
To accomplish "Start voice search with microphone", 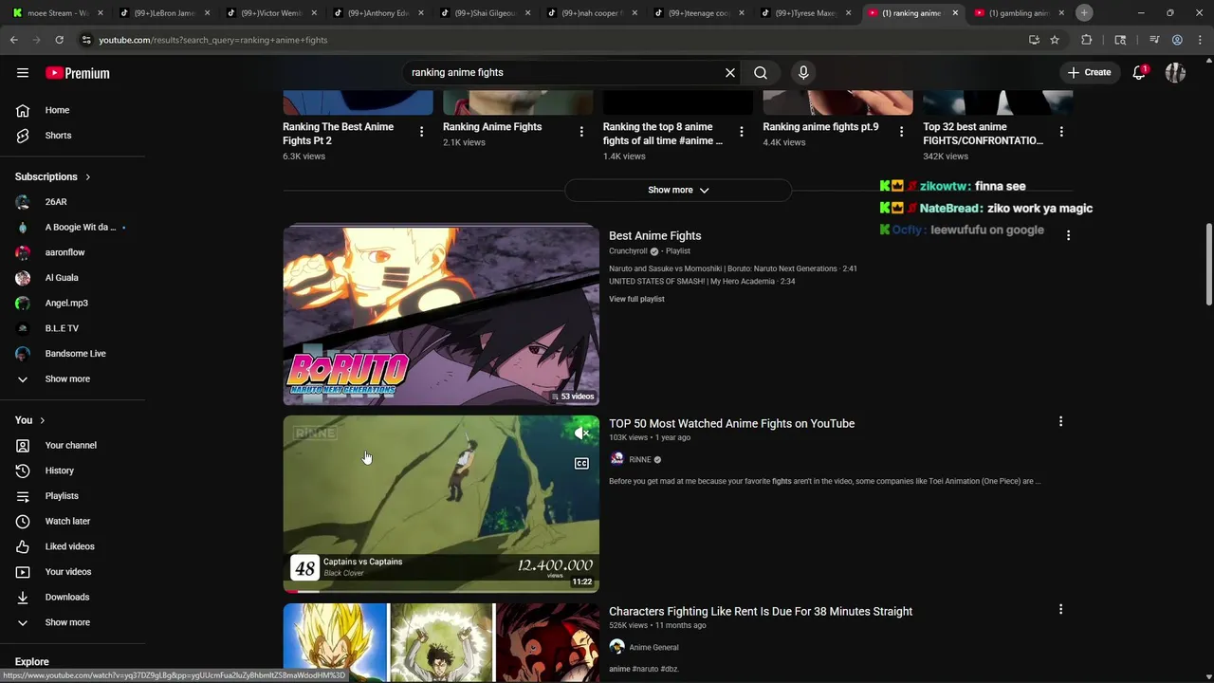I will pos(803,72).
